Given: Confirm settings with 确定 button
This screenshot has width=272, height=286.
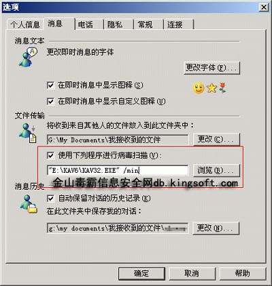Looking at the screenshot, I should coord(141,274).
